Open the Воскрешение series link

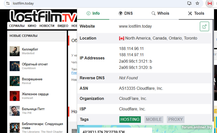click(32, 79)
